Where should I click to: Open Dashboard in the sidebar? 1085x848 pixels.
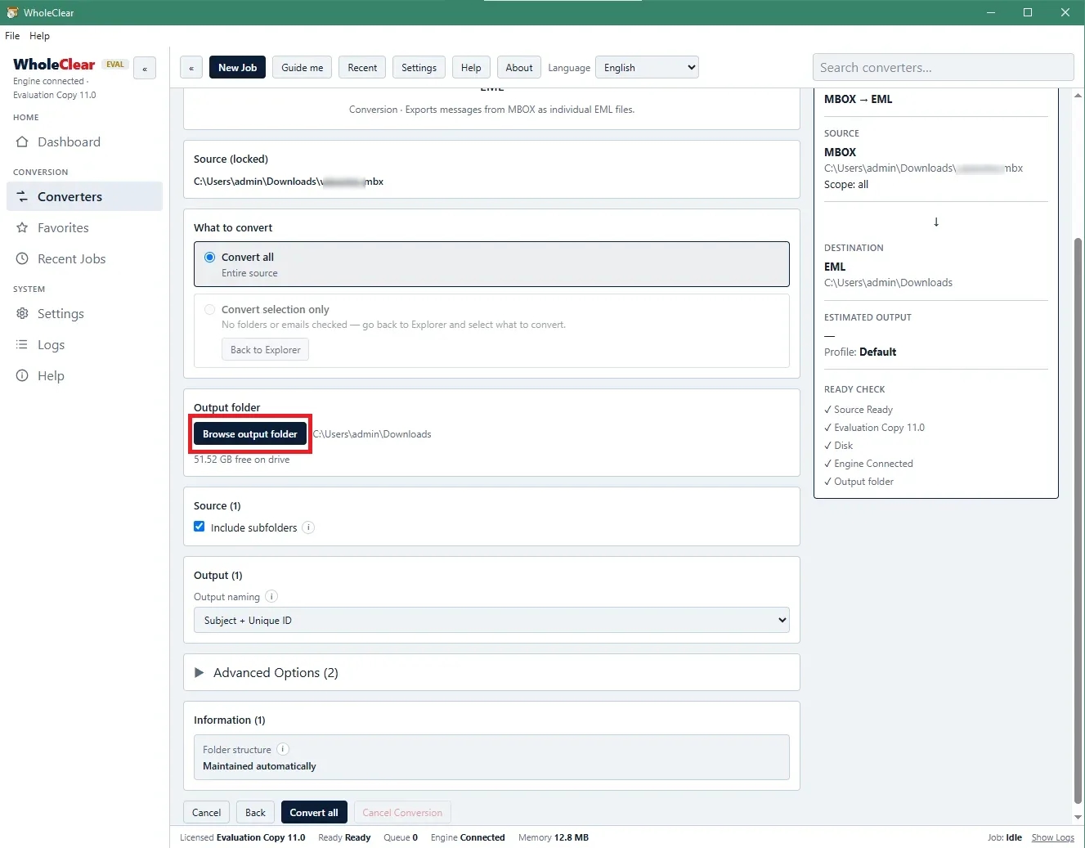tap(84, 142)
